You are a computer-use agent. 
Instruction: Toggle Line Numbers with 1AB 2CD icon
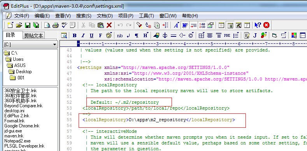202,25
